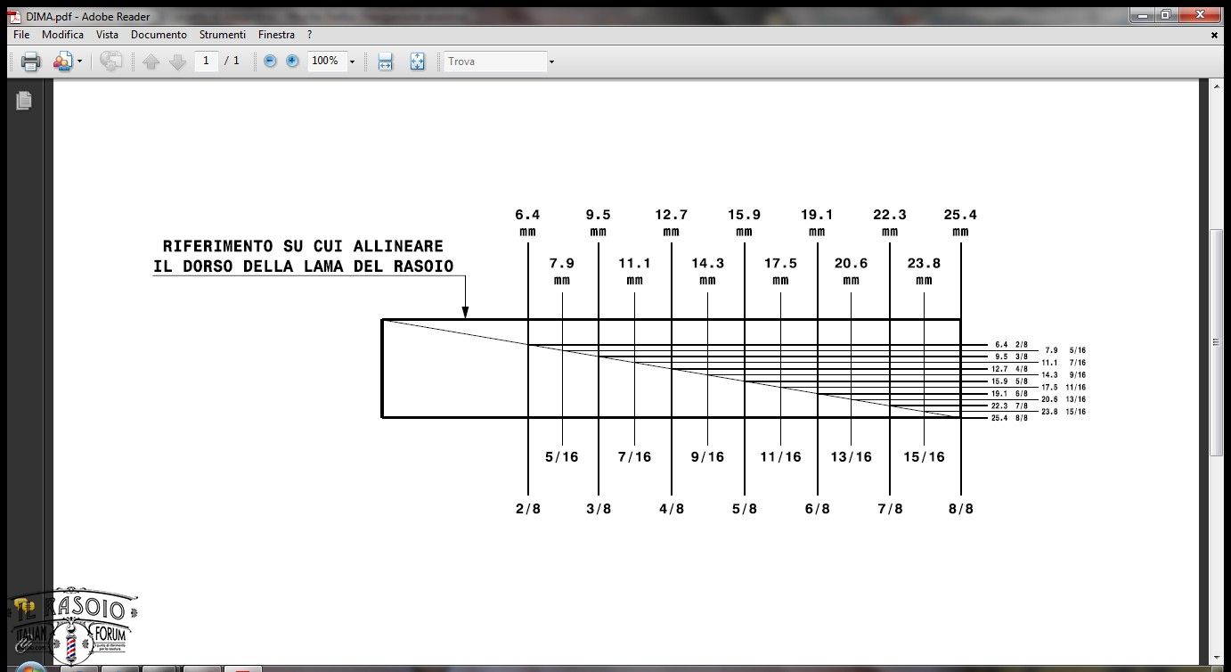Open the zoom level dropdown arrow
The width and height of the screenshot is (1231, 672).
tap(352, 61)
